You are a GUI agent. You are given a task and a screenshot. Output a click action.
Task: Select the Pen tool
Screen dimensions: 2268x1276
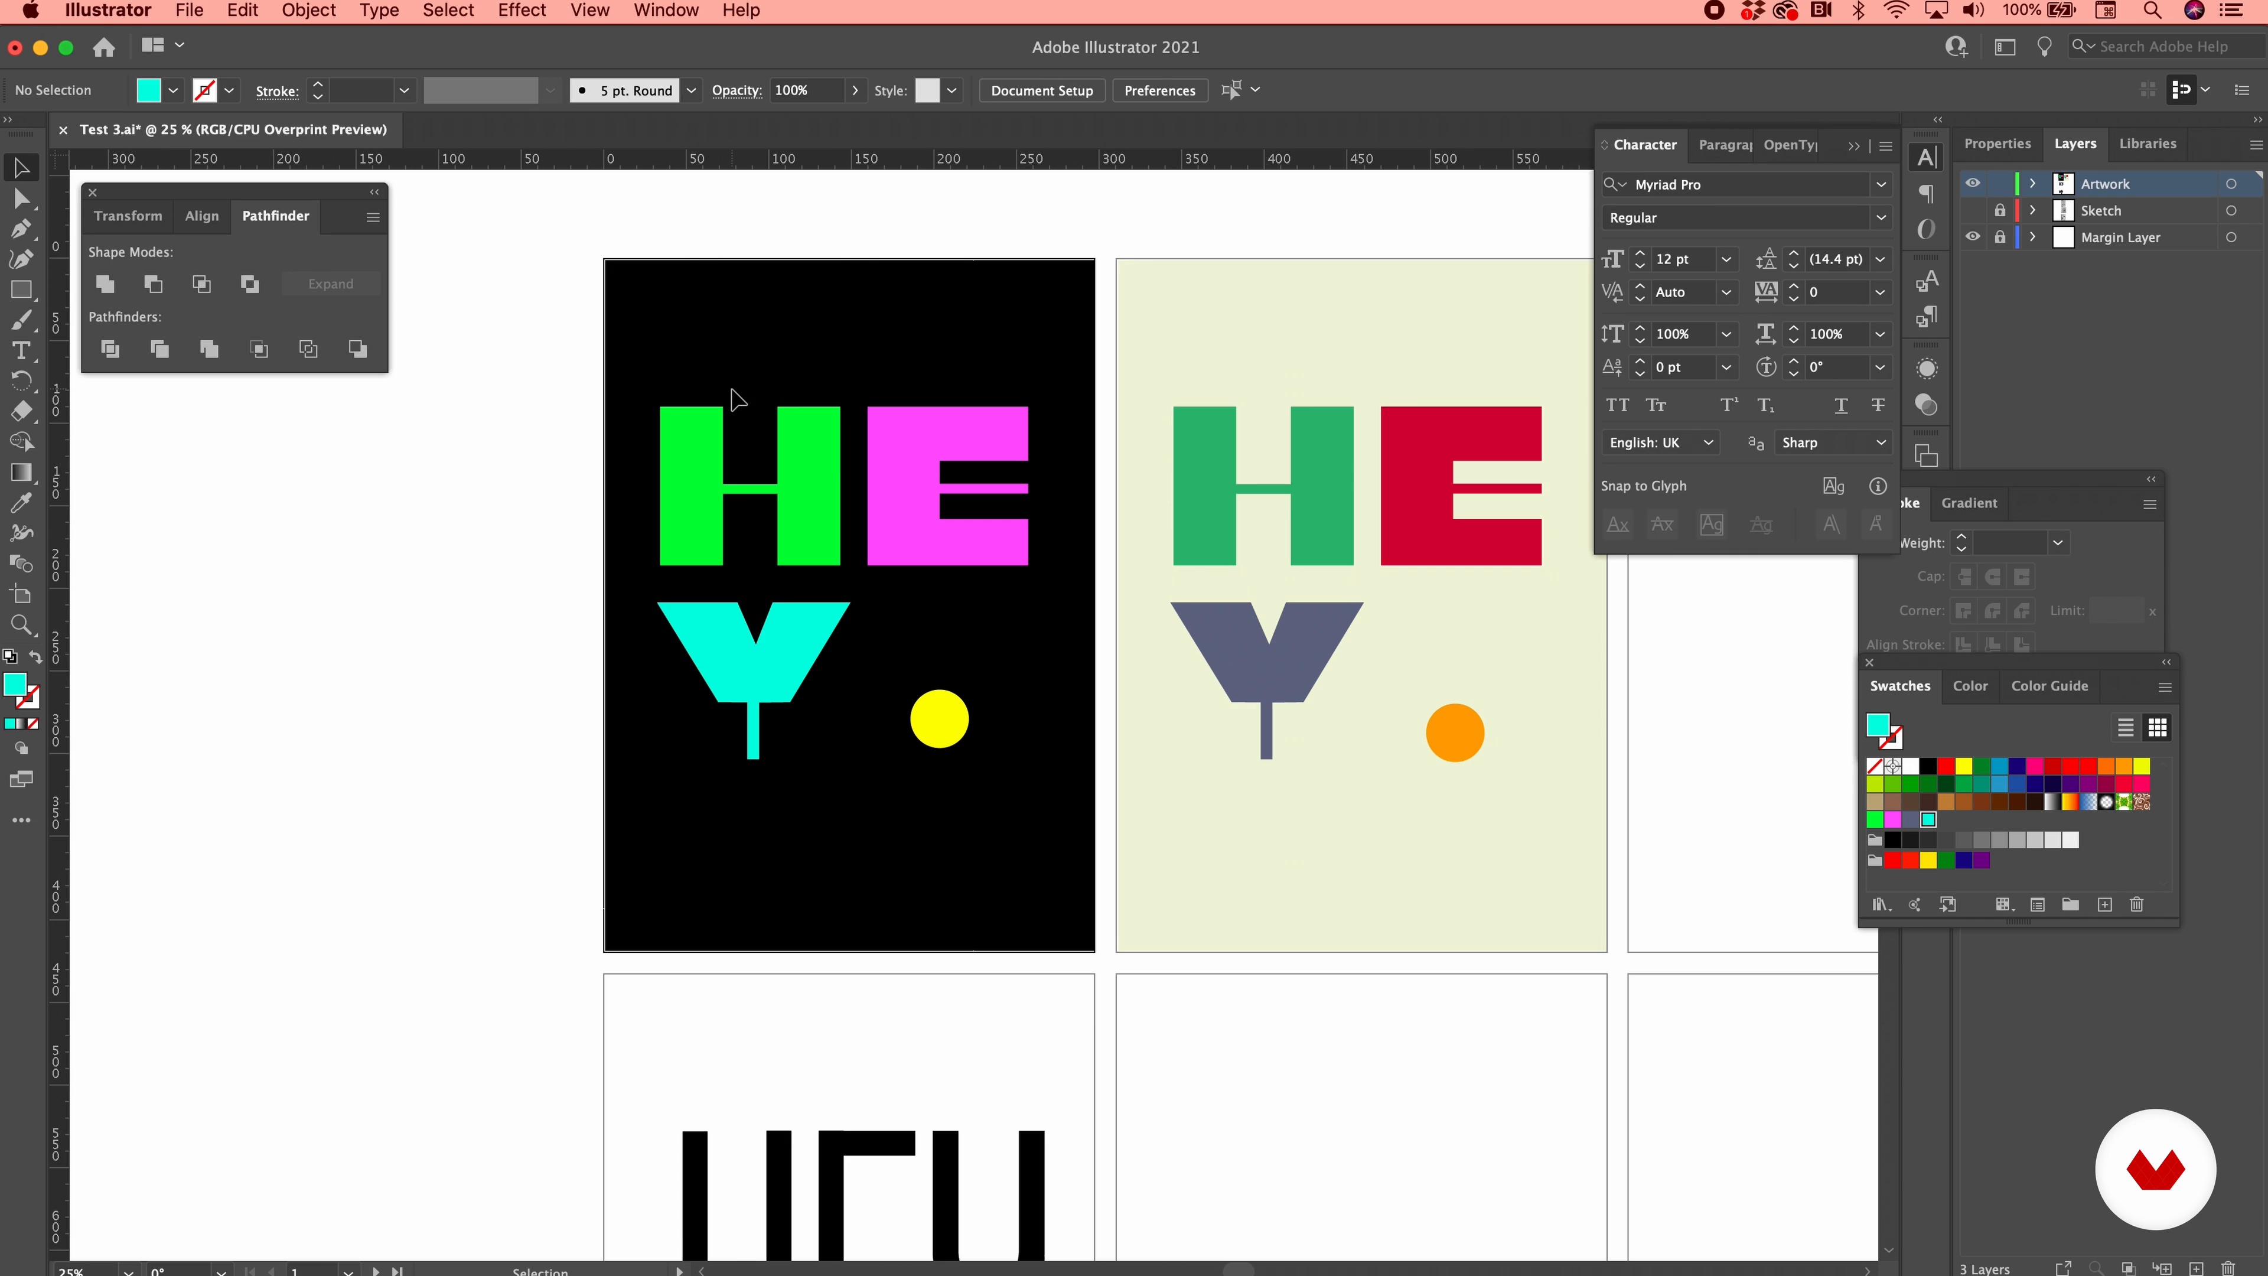click(x=21, y=229)
